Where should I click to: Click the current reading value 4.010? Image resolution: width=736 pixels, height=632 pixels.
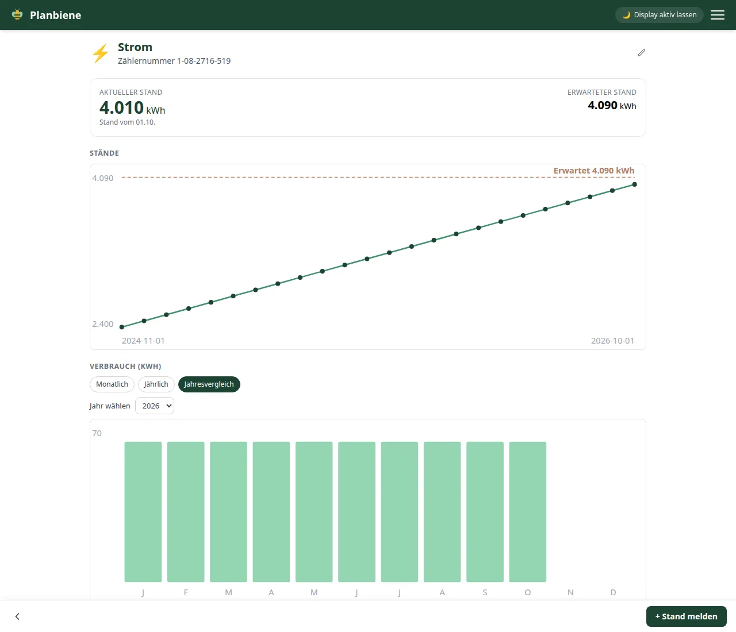[121, 107]
